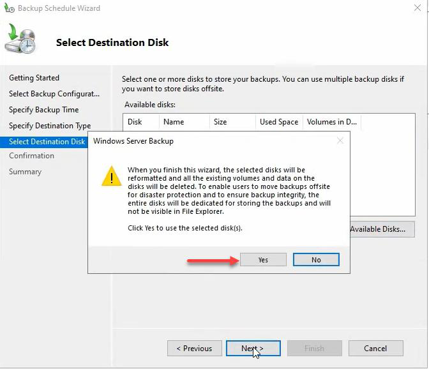429x369 pixels.
Task: Click the 'Click Yes to use the selected disk(s)' text
Action: click(x=185, y=228)
